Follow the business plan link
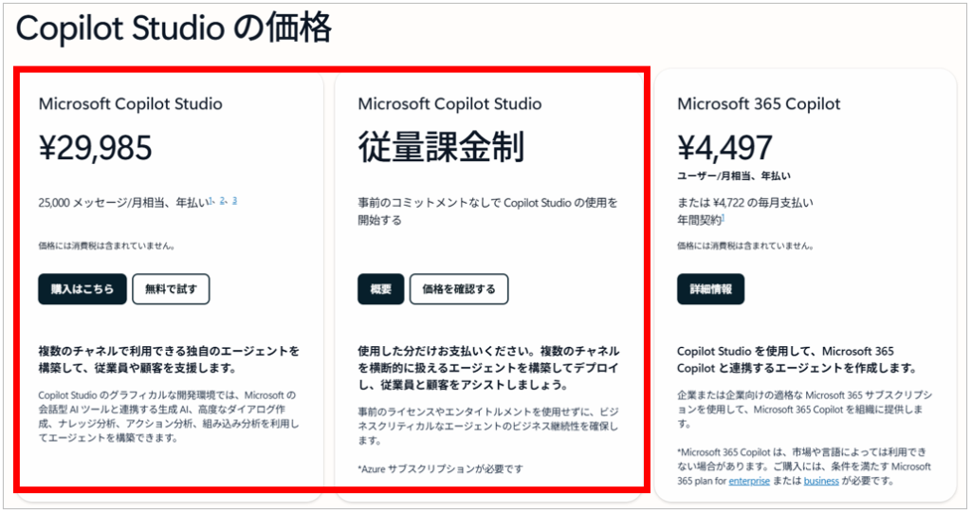971x513 pixels. (821, 482)
